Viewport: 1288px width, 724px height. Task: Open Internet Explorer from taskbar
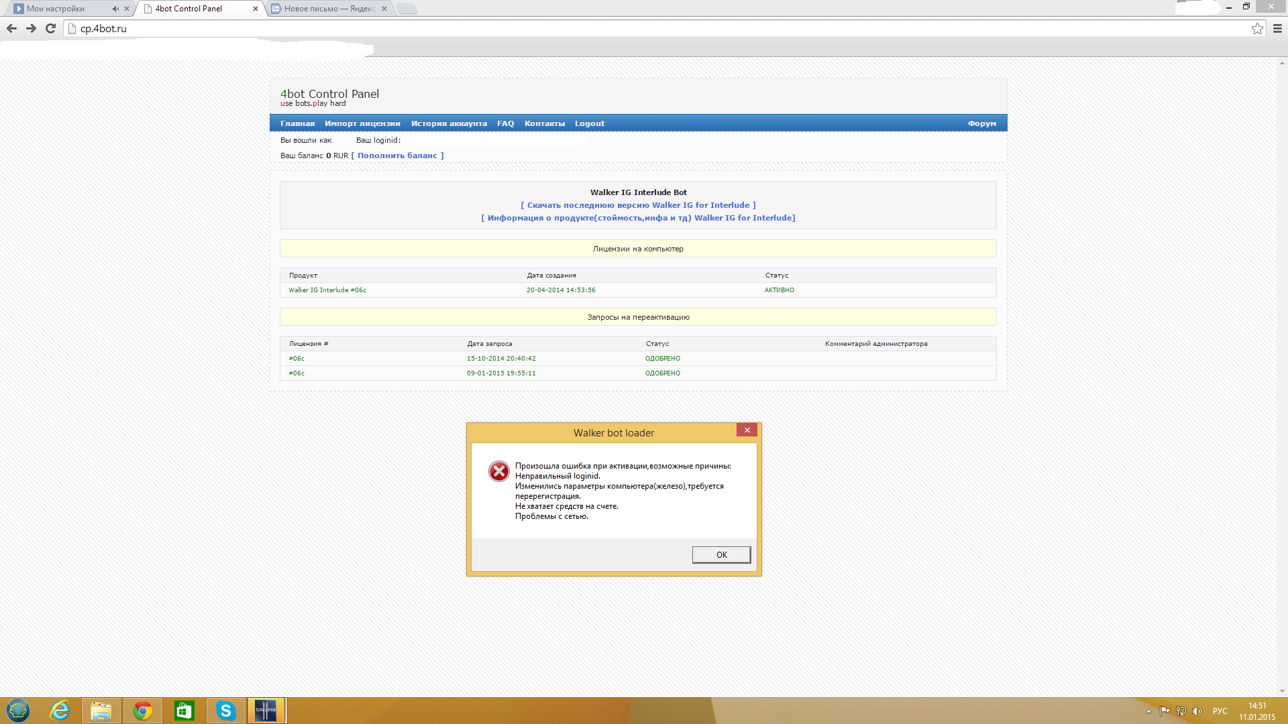60,711
